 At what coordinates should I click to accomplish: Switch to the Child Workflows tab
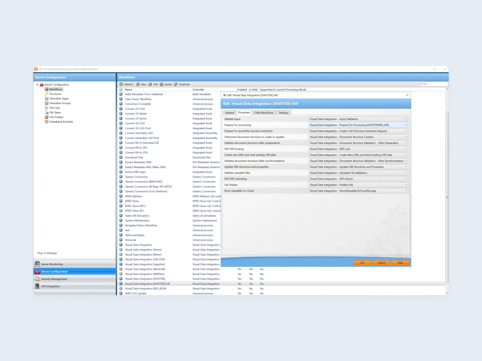click(264, 113)
